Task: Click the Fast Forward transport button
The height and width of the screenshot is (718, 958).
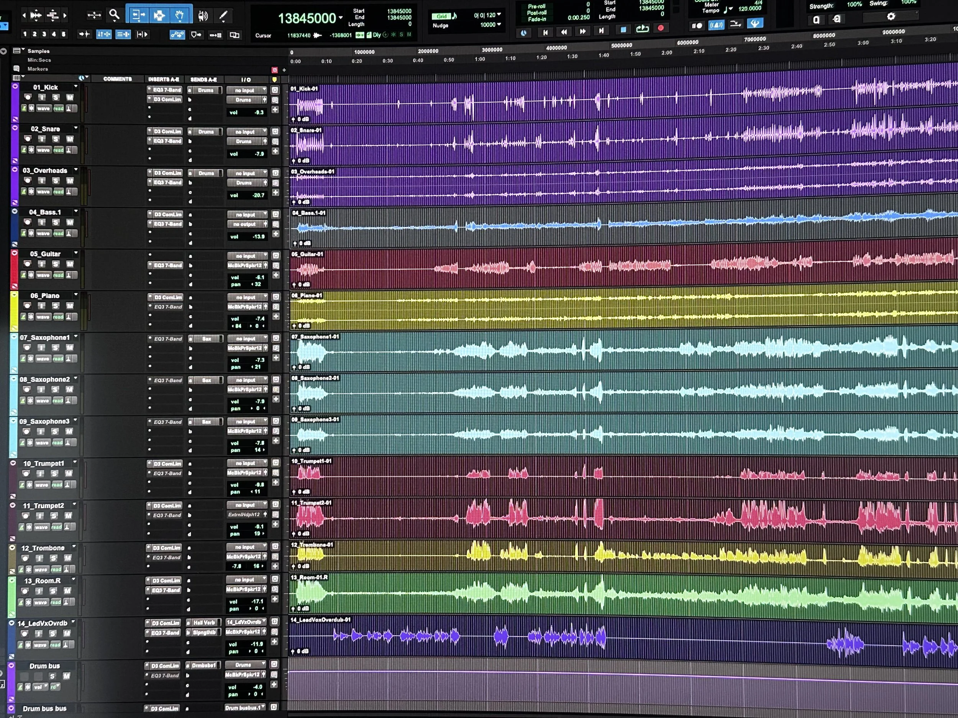Action: [582, 31]
